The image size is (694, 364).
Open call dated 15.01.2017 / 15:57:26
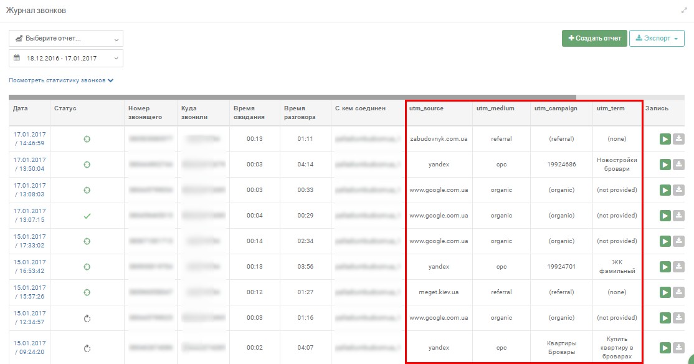[29, 292]
